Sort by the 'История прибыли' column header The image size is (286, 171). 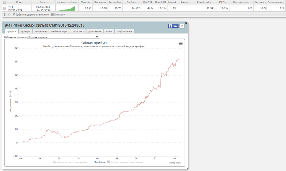point(67,2)
